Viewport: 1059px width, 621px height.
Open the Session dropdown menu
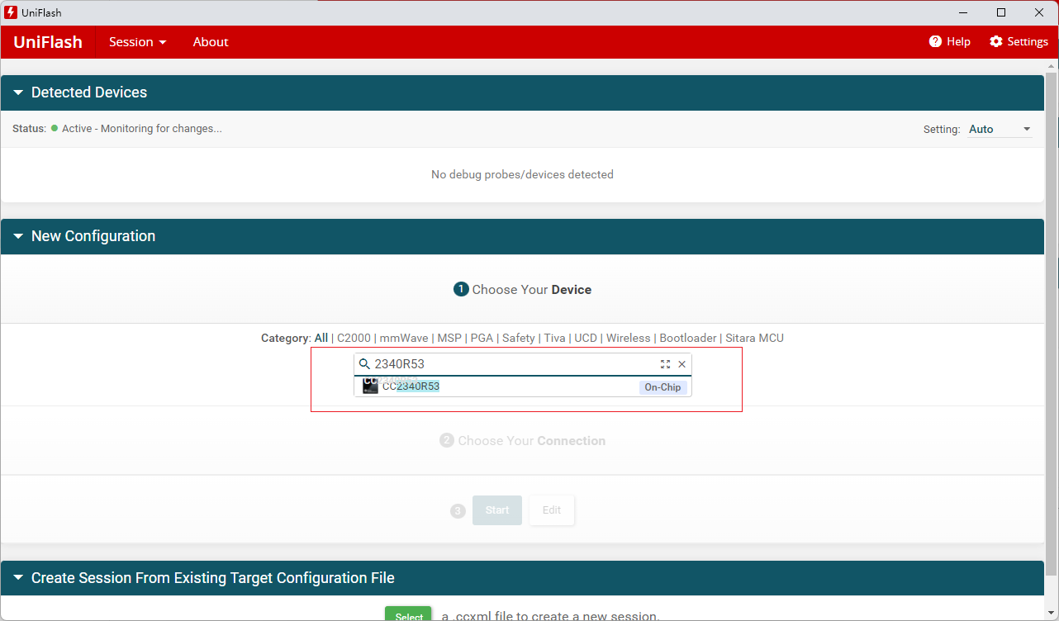coord(138,42)
